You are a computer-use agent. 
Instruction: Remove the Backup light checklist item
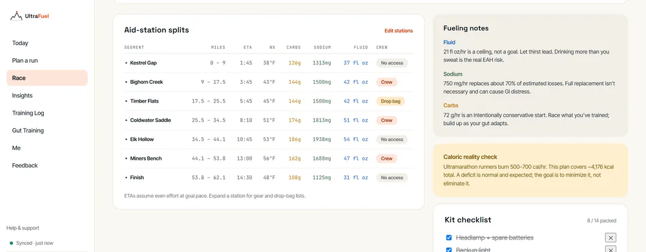610,249
